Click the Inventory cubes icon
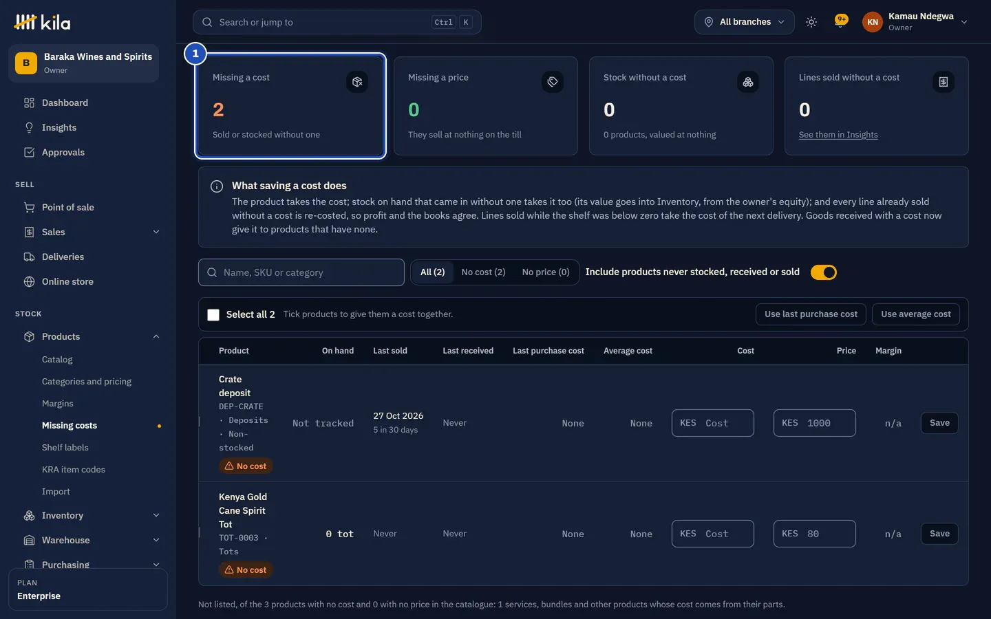 pos(29,515)
